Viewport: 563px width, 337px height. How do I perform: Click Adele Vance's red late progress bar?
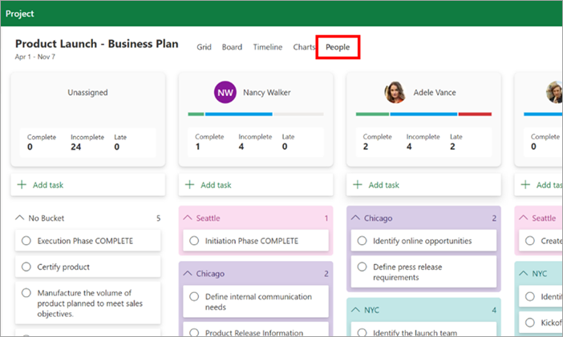pos(476,114)
